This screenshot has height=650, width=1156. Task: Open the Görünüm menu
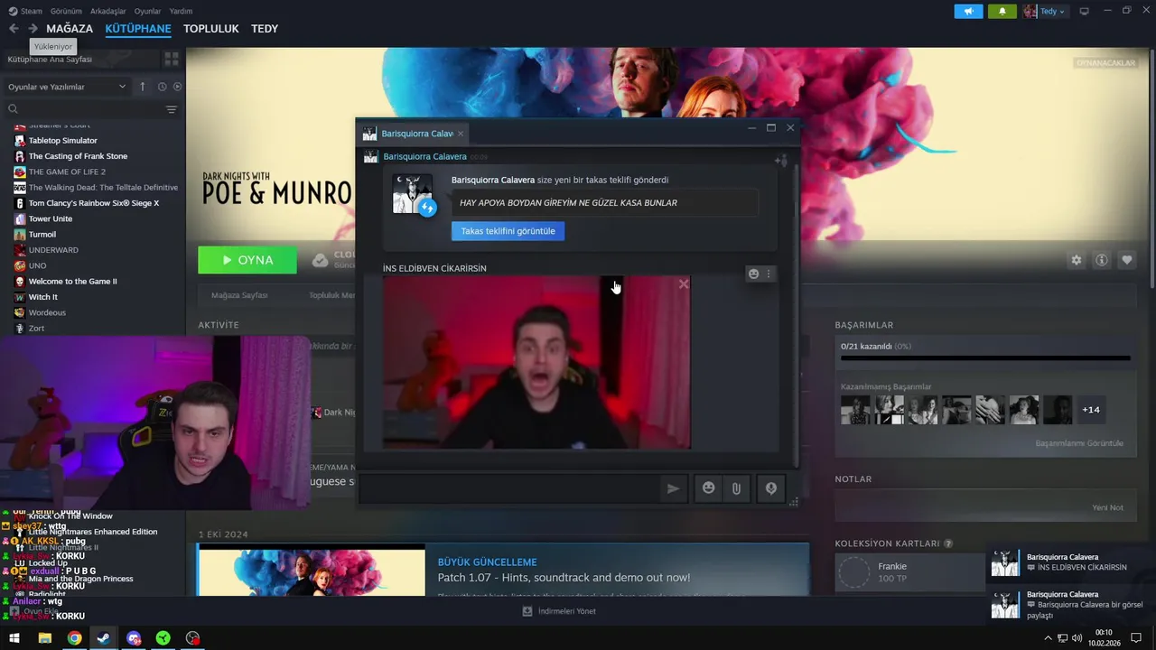click(x=66, y=11)
